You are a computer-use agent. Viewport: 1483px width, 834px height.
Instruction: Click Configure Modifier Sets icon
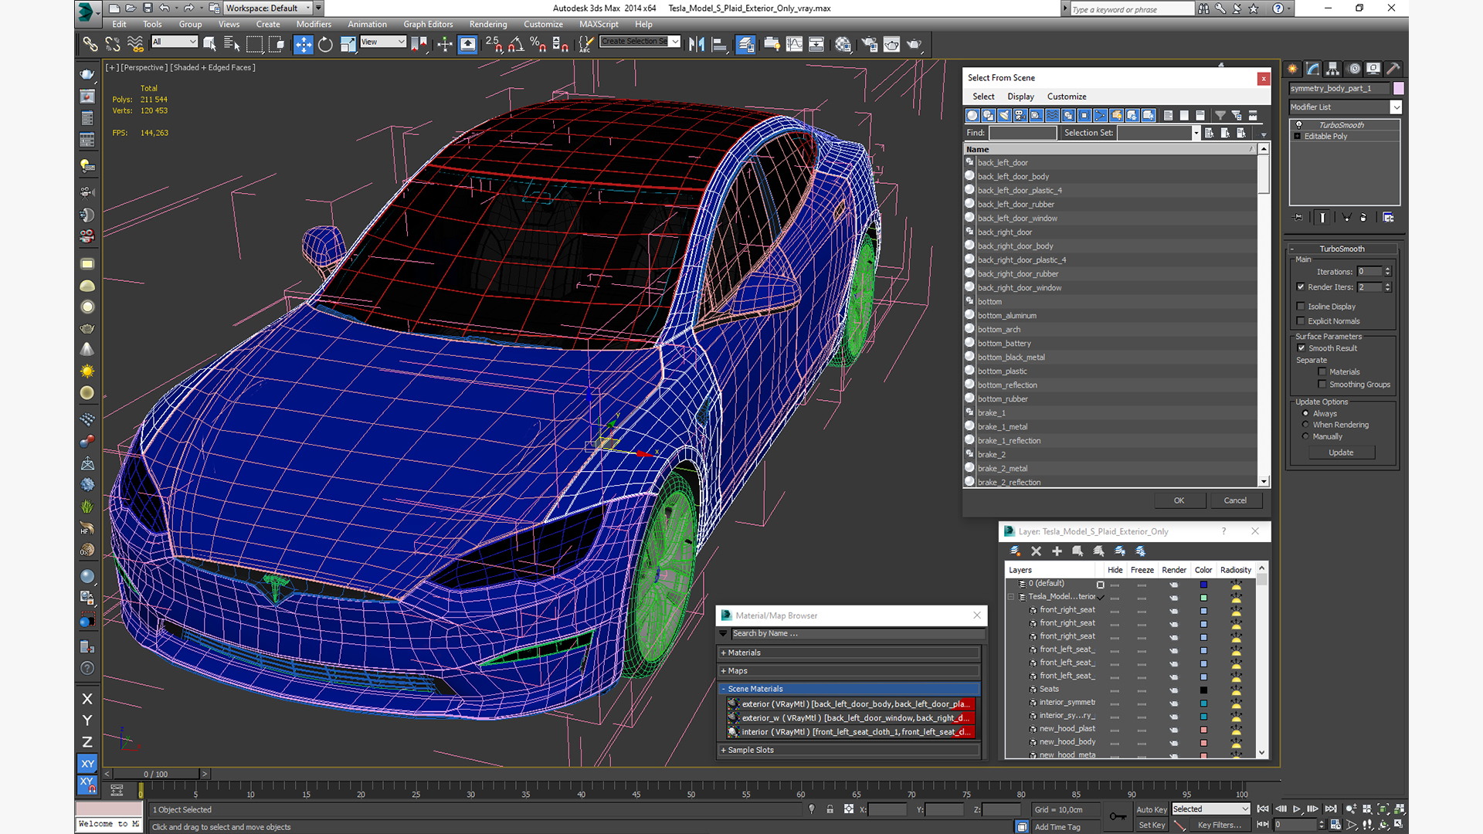pyautogui.click(x=1388, y=218)
